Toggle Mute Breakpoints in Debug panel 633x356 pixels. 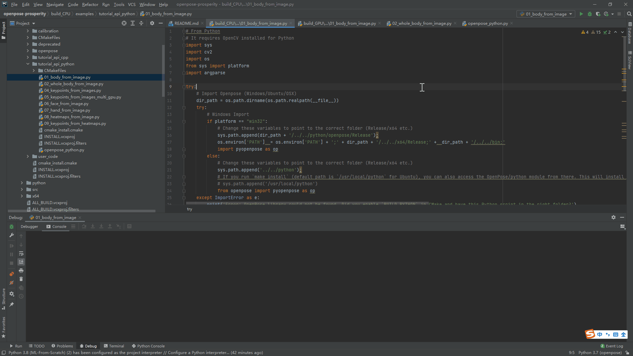point(12,283)
